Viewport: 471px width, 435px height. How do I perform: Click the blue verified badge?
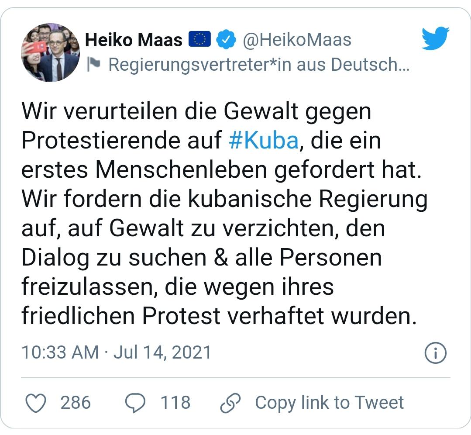click(x=227, y=40)
